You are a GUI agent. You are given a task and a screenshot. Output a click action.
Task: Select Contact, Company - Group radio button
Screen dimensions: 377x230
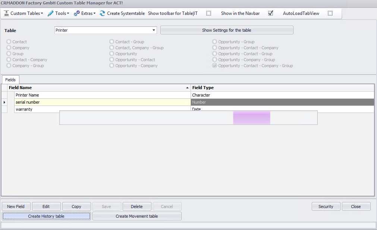coord(111,48)
